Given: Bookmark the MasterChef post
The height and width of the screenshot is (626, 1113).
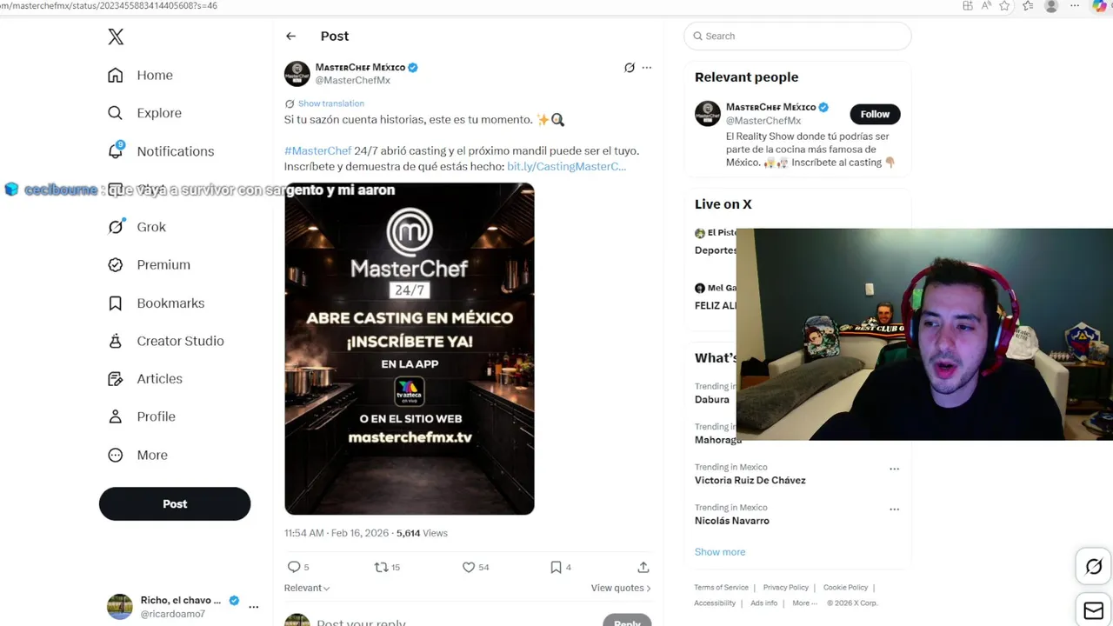Looking at the screenshot, I should 556,567.
